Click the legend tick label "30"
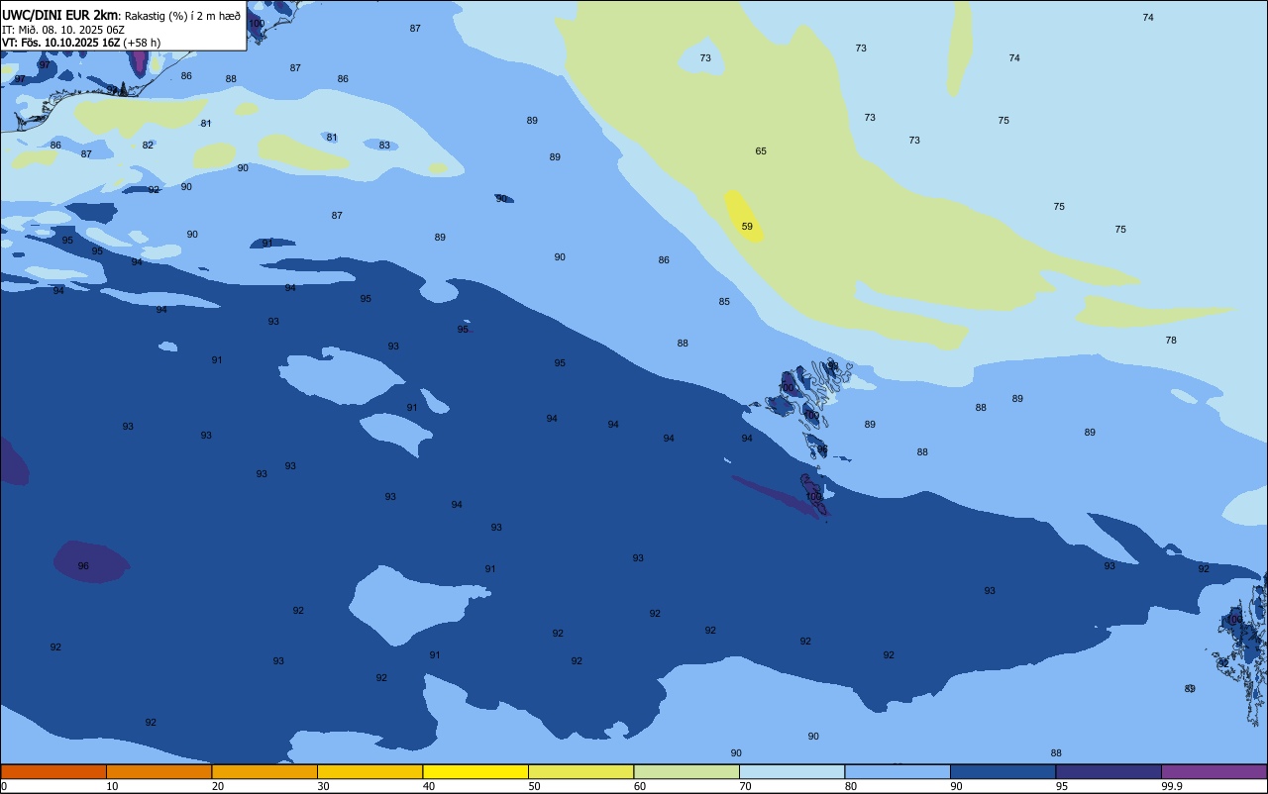 point(323,786)
